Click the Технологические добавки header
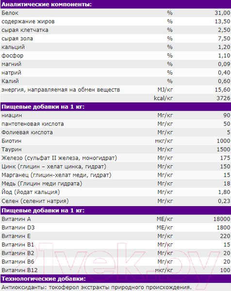This screenshot has width=231, height=291. (x=44, y=279)
